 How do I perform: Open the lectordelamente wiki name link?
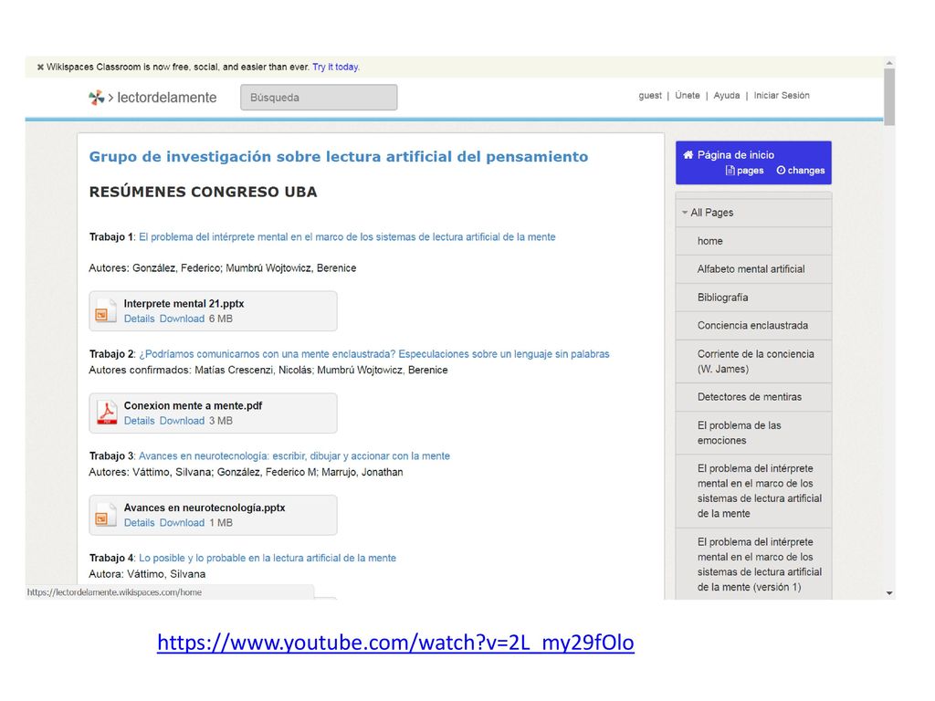tap(166, 97)
